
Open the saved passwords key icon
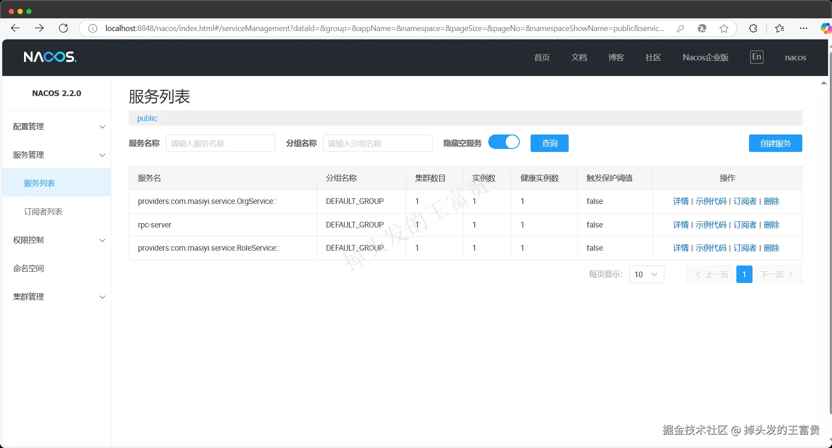[x=680, y=28]
